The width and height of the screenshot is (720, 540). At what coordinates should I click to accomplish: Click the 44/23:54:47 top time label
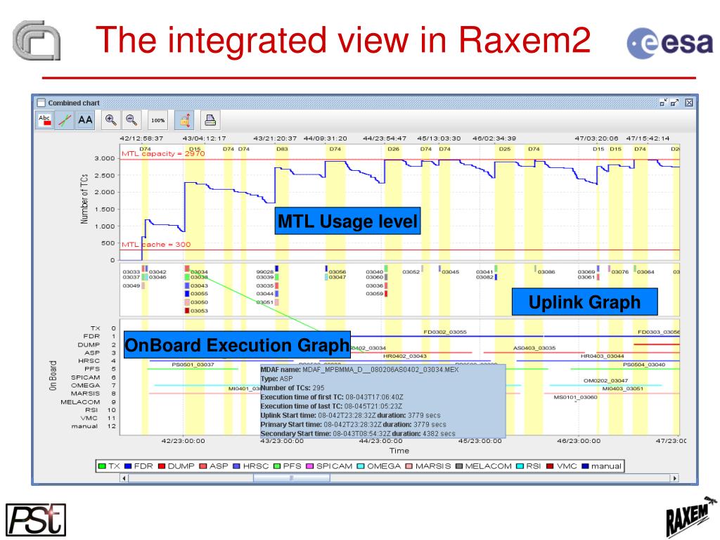click(385, 139)
